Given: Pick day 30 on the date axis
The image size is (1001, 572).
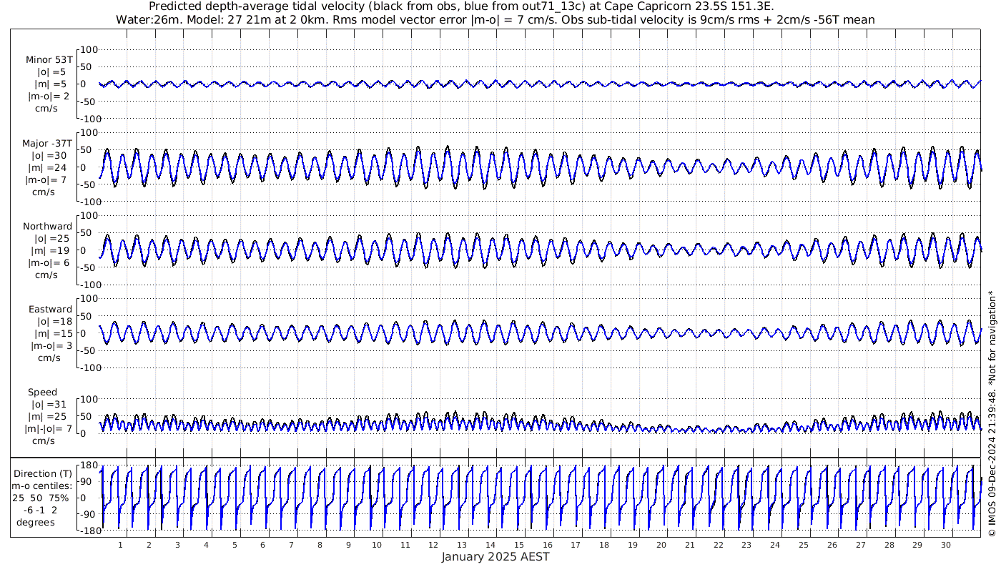Looking at the screenshot, I should (x=946, y=545).
